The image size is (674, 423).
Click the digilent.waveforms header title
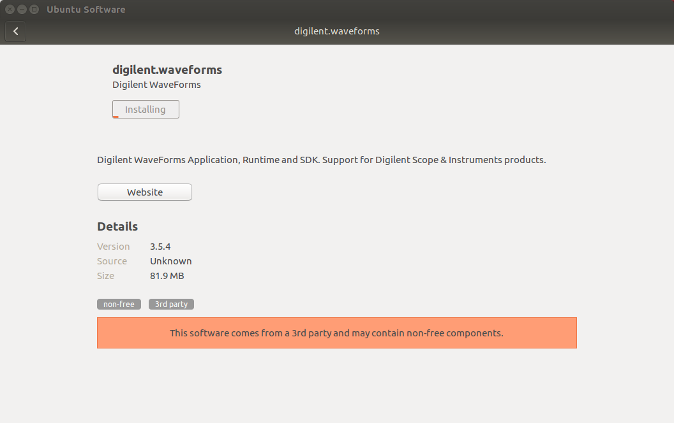tap(337, 31)
